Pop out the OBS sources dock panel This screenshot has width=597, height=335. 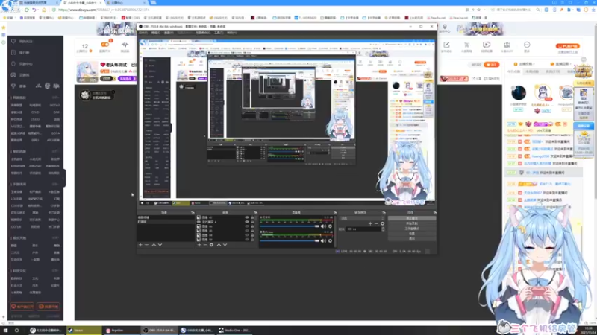pos(255,213)
